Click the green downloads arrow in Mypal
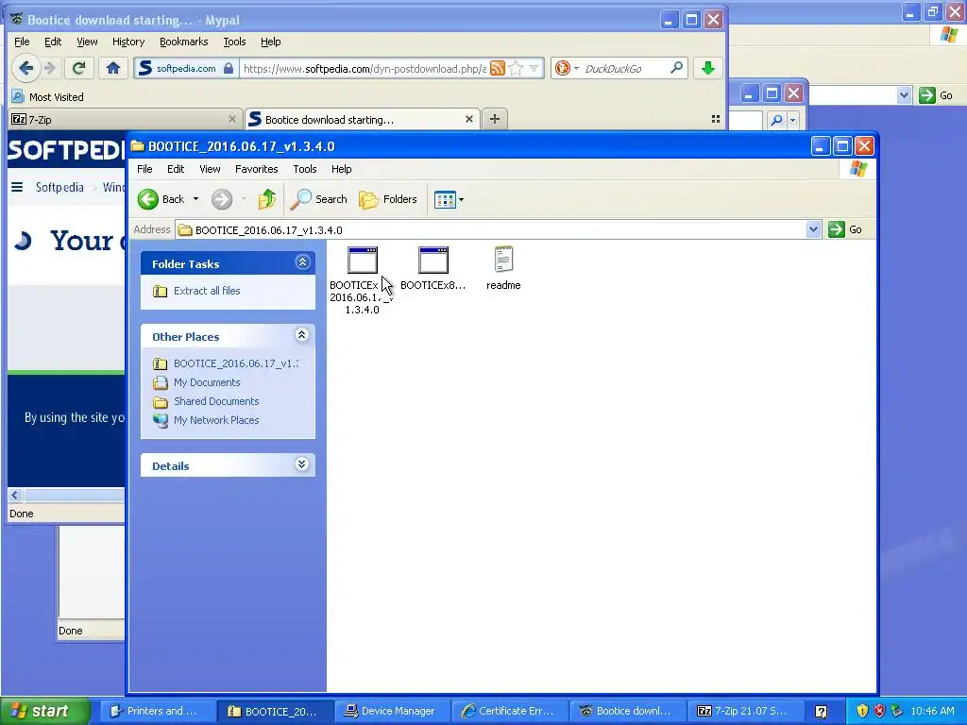 (x=708, y=68)
